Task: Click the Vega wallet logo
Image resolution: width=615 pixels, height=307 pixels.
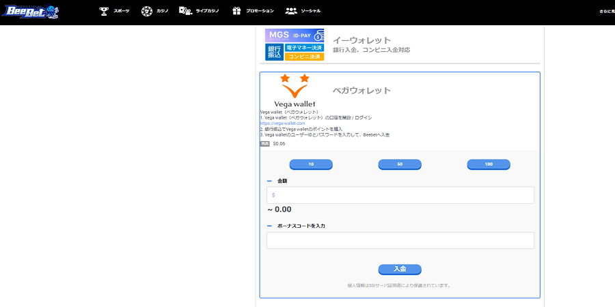Action: pyautogui.click(x=295, y=91)
